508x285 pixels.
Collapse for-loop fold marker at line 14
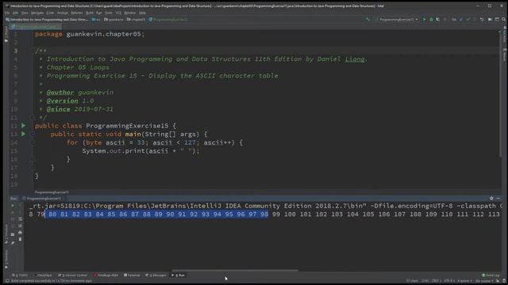33,142
